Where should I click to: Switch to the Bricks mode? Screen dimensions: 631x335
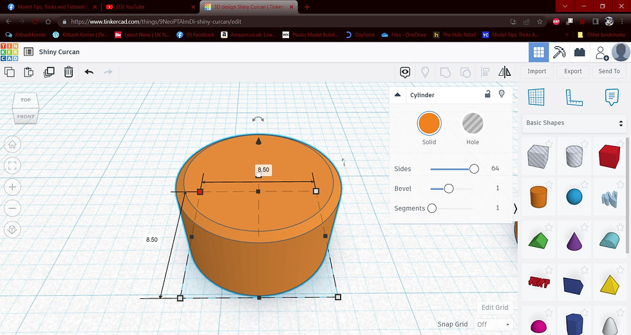tap(579, 52)
